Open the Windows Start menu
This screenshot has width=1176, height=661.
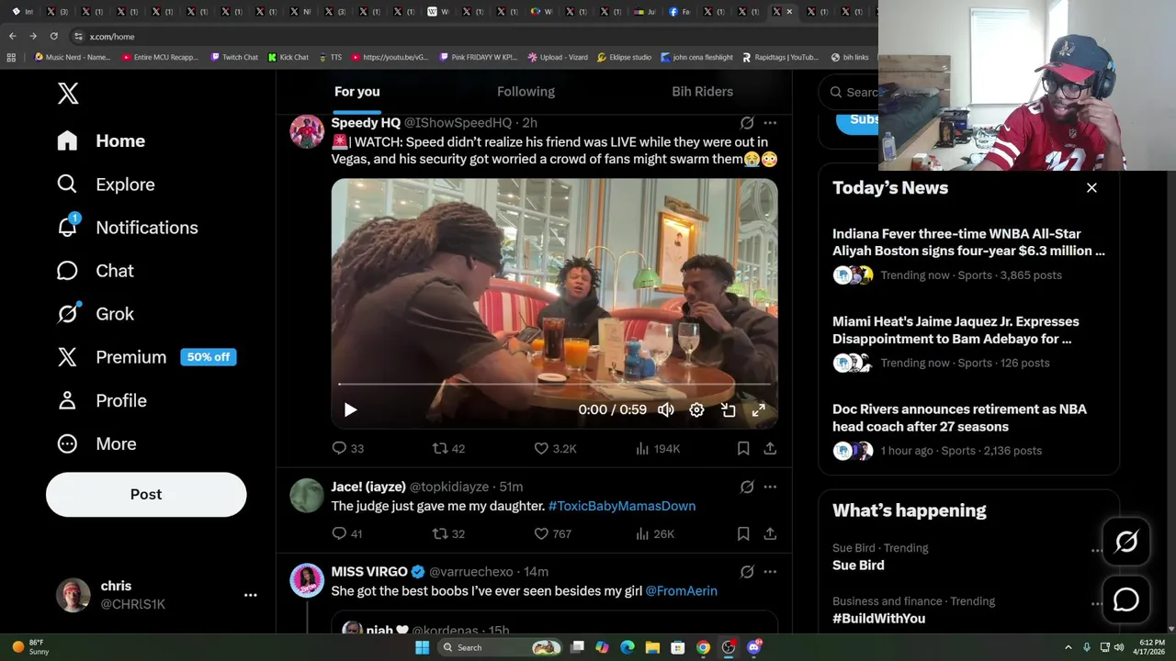[422, 647]
